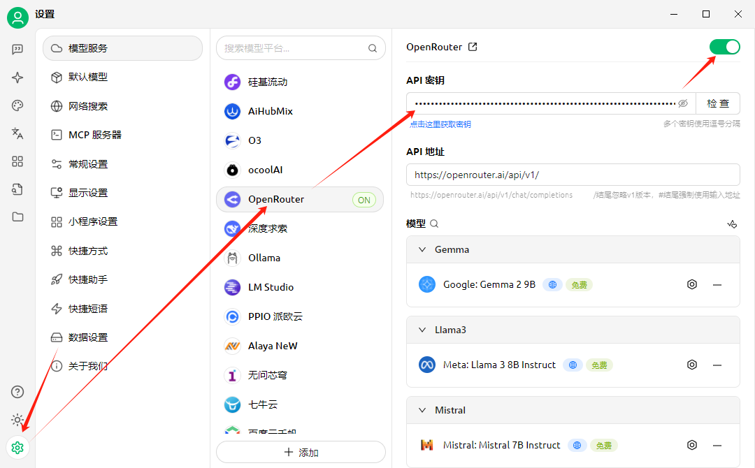
Task: Click the settings gear icon at bottom left
Action: click(x=17, y=448)
